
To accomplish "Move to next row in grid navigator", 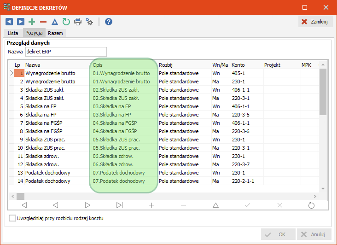I will tap(87, 205).
